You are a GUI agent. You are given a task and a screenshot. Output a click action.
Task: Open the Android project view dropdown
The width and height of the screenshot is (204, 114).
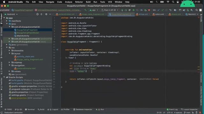(x=11, y=14)
